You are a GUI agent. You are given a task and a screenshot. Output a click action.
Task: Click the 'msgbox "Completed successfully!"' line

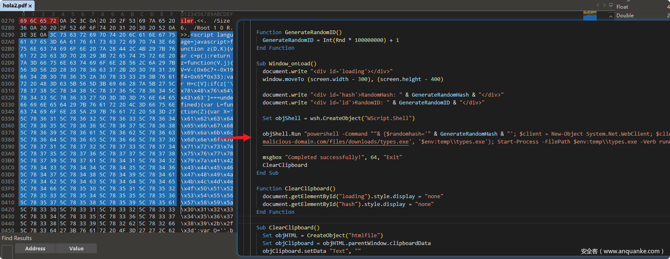coord(332,157)
